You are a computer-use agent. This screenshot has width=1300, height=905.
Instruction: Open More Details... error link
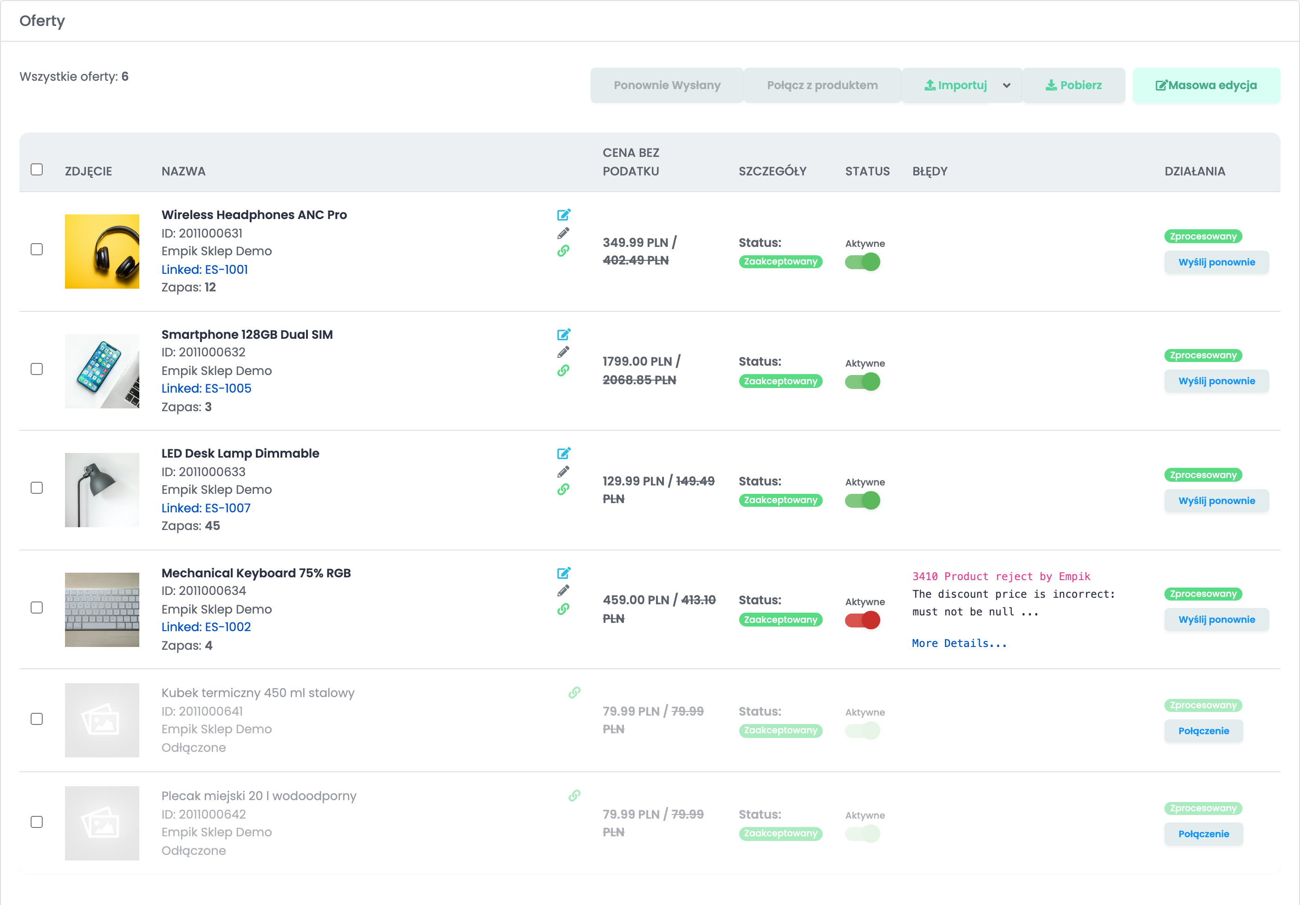tap(959, 643)
